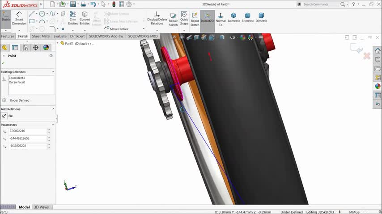Open the FeatureManager design tree tab
This screenshot has height=214, width=382.
click(4, 48)
